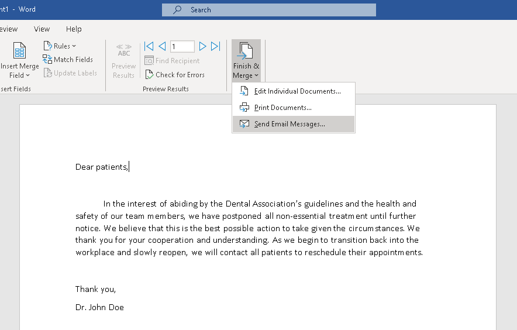Click Update Labels in the ribbon
This screenshot has width=517, height=330.
click(70, 73)
